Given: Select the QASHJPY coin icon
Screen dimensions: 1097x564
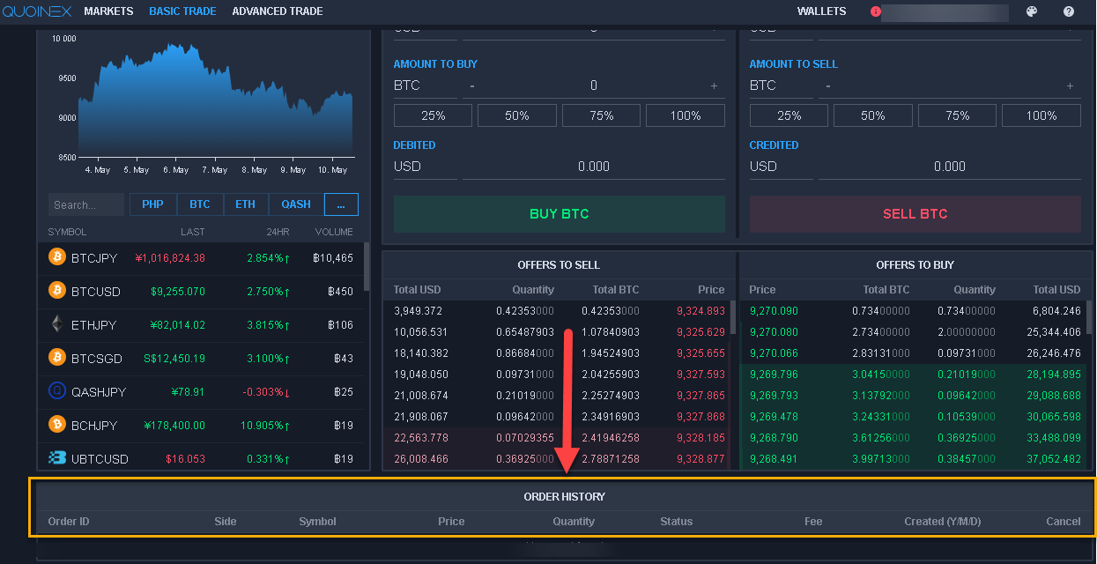Looking at the screenshot, I should (57, 391).
